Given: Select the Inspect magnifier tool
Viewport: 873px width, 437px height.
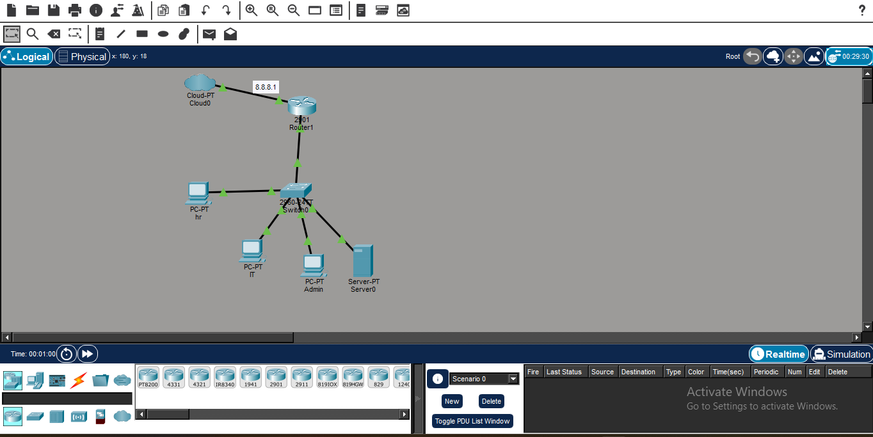Looking at the screenshot, I should point(33,34).
